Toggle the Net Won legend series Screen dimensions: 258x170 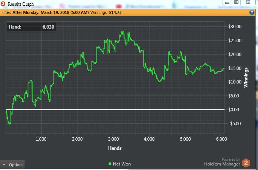(120, 164)
